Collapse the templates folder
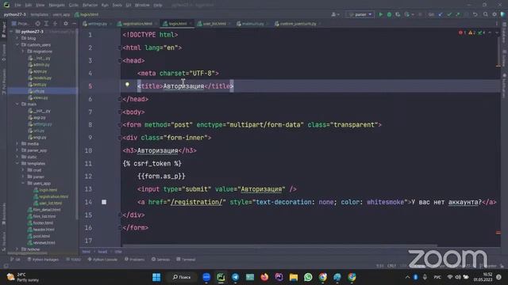 point(17,164)
